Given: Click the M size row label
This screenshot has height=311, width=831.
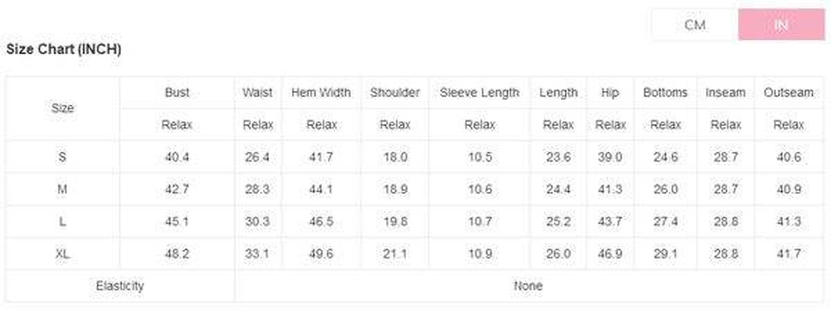Looking at the screenshot, I should coord(62,189).
